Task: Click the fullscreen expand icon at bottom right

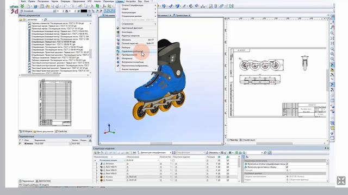Action: click(341, 180)
